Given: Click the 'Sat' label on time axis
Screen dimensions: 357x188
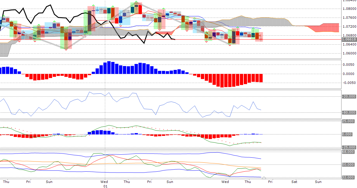Looking at the screenshot, I should pyautogui.click(x=294, y=181).
